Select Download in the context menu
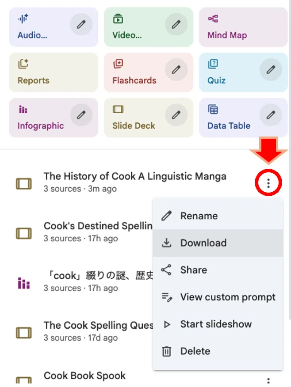This screenshot has height=387, width=291. [x=218, y=243]
